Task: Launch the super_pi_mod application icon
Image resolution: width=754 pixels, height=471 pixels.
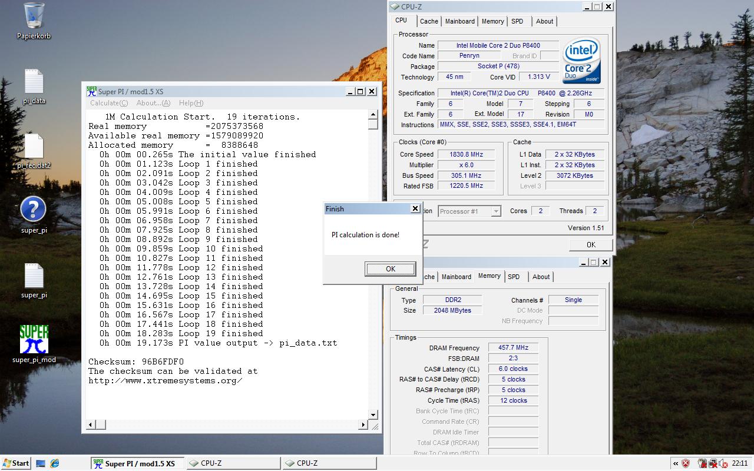Action: click(34, 340)
